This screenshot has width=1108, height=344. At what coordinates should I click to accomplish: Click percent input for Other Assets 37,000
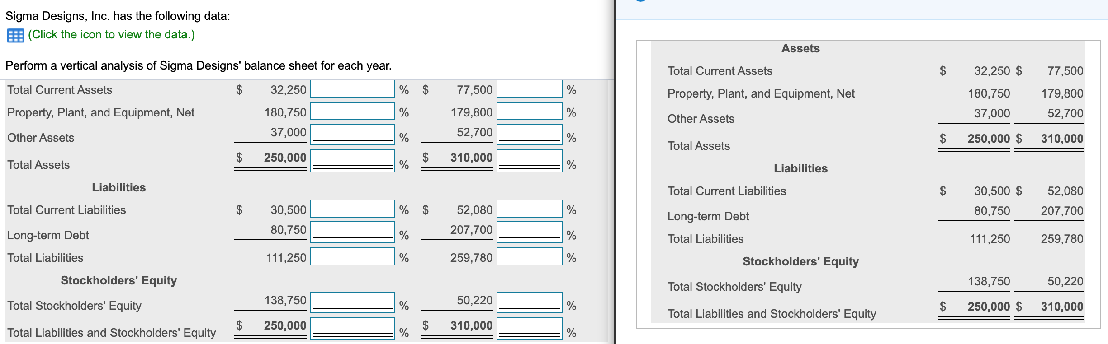(x=353, y=135)
